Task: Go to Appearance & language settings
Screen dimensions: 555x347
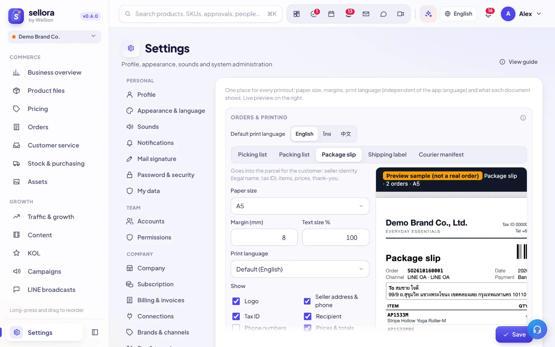Action: coord(166,111)
